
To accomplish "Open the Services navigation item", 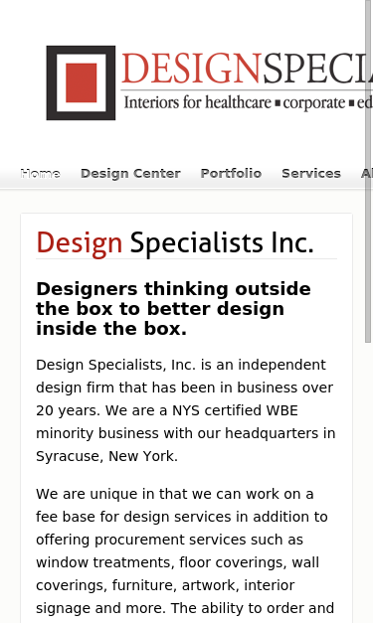I will pyautogui.click(x=311, y=174).
